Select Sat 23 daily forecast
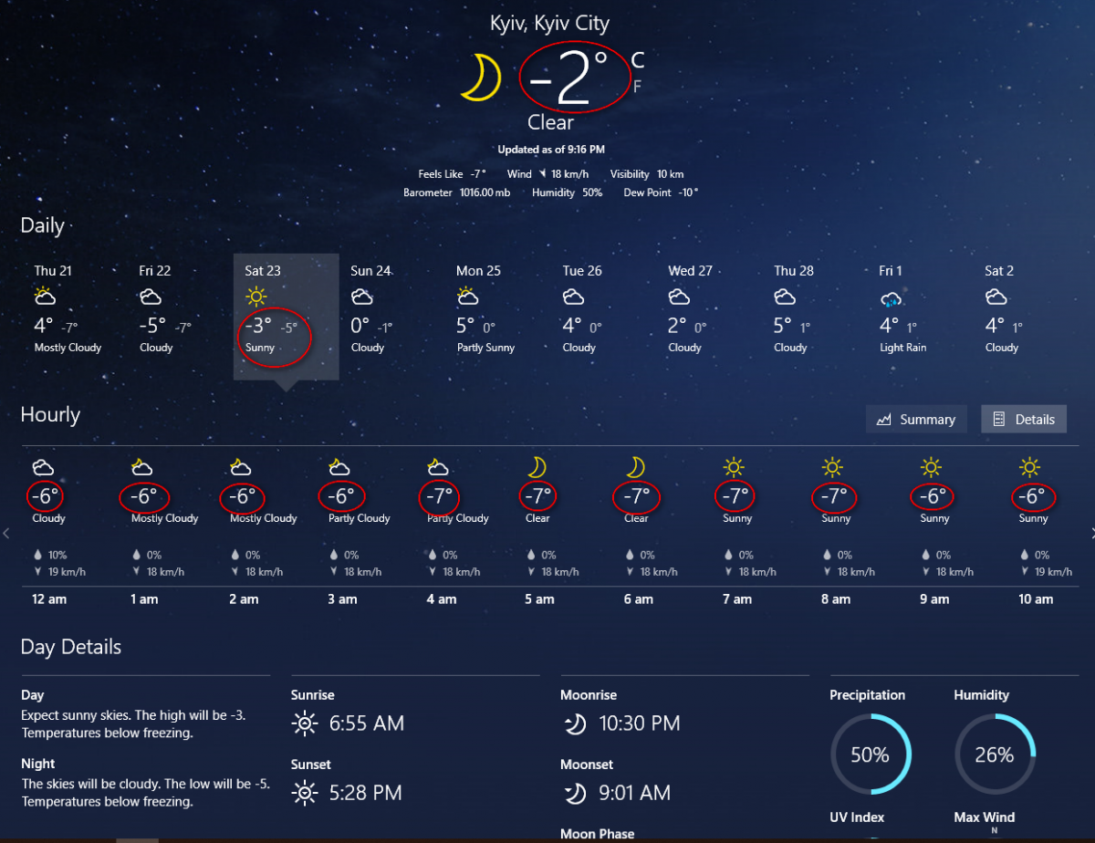1095x843 pixels. coord(287,317)
